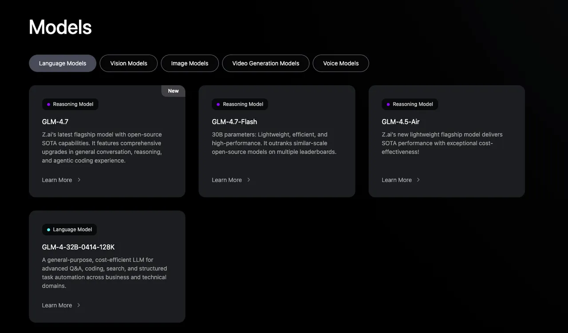
Task: Click the chevron arrow on GLM-4.7 card
Action: click(x=79, y=180)
